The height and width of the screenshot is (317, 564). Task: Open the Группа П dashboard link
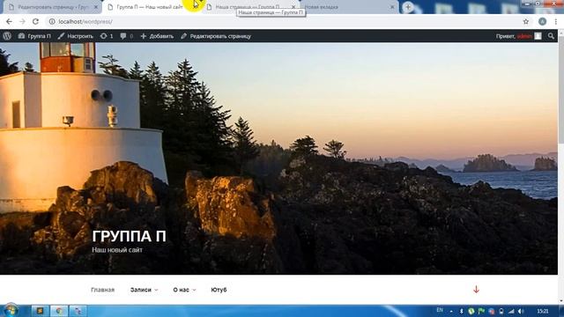[34, 36]
